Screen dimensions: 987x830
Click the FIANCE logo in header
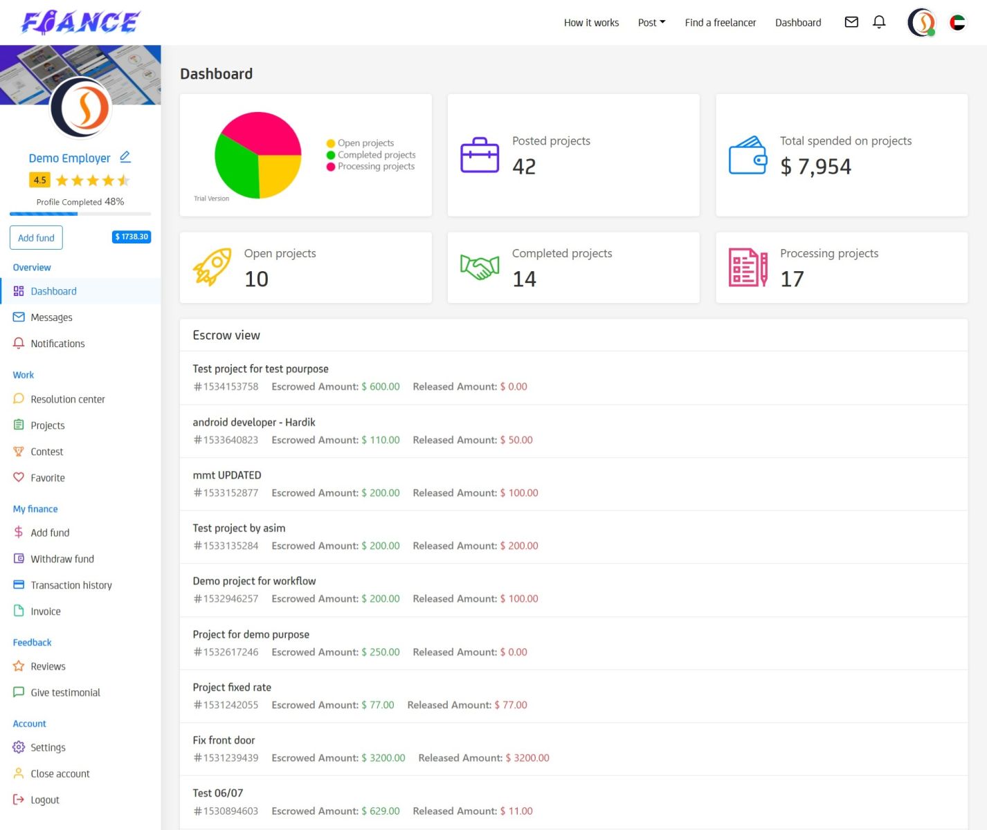pyautogui.click(x=80, y=23)
